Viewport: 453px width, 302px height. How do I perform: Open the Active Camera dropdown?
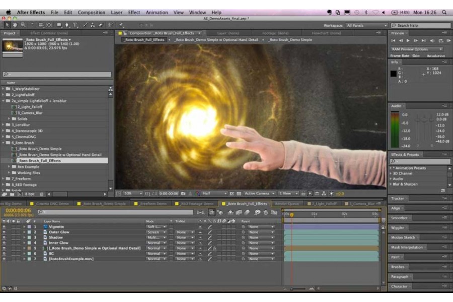pyautogui.click(x=259, y=194)
